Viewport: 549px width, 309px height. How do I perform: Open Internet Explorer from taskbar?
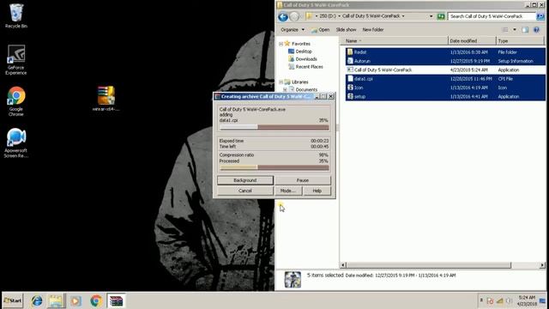pyautogui.click(x=37, y=300)
